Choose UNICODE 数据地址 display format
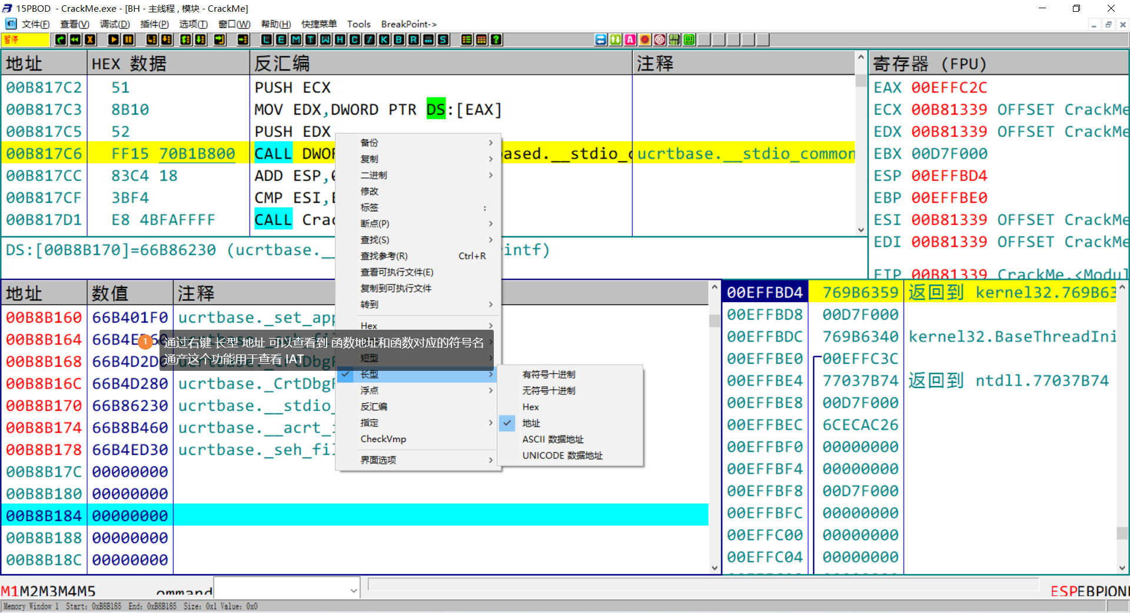The height and width of the screenshot is (613, 1130). coord(570,455)
